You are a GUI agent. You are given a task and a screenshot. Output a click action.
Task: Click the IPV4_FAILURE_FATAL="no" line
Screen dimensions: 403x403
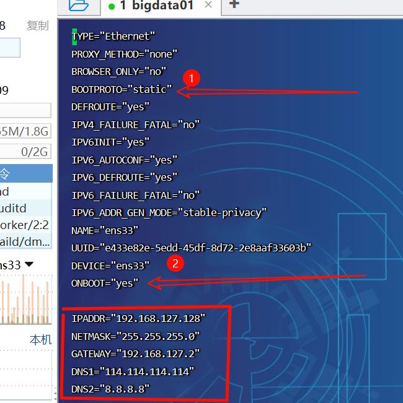(x=136, y=125)
